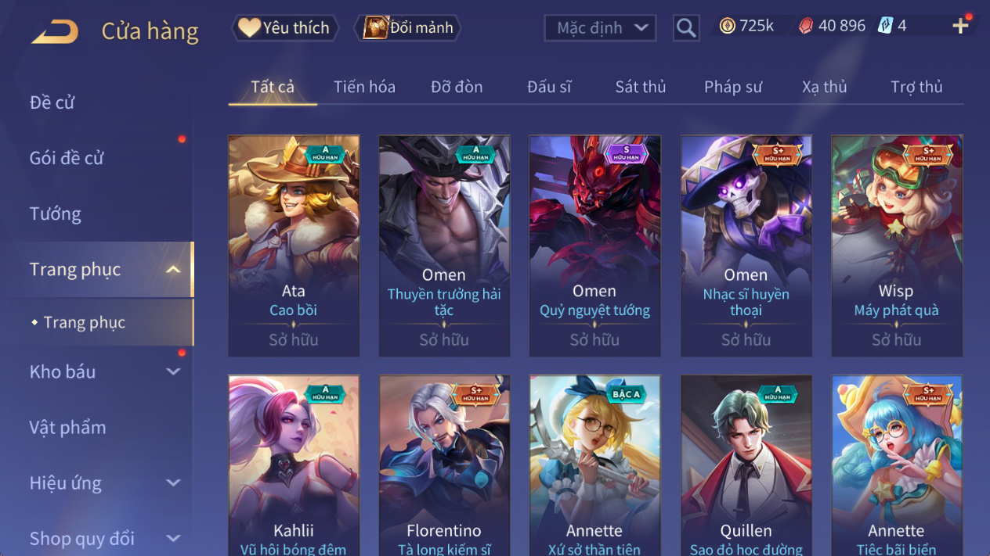Screen dimensions: 990x556
Task: Click the heart icon on Yêu thích
Action: [x=249, y=27]
